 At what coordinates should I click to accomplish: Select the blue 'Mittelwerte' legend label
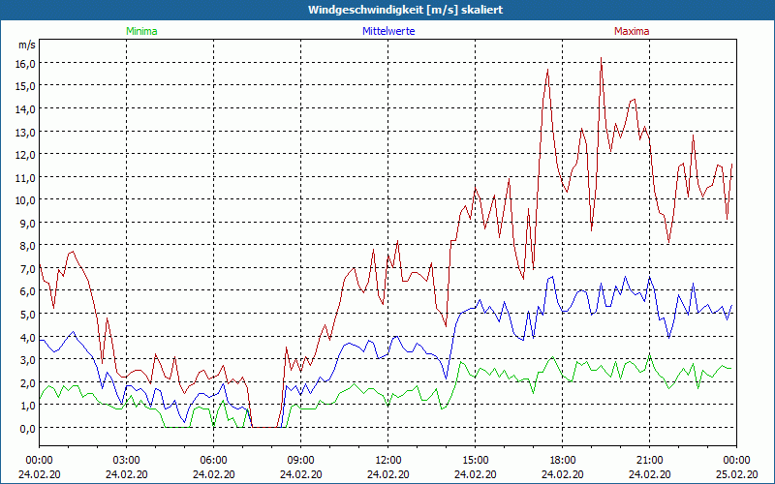pyautogui.click(x=388, y=31)
